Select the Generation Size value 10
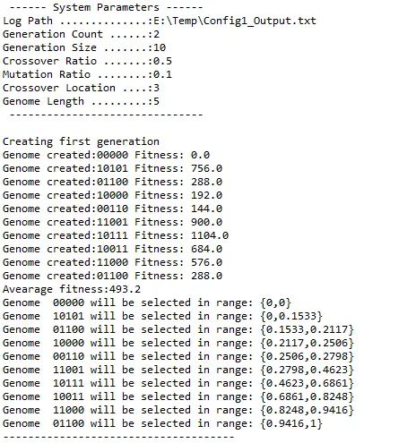This screenshot has width=416, height=443. tap(160, 47)
